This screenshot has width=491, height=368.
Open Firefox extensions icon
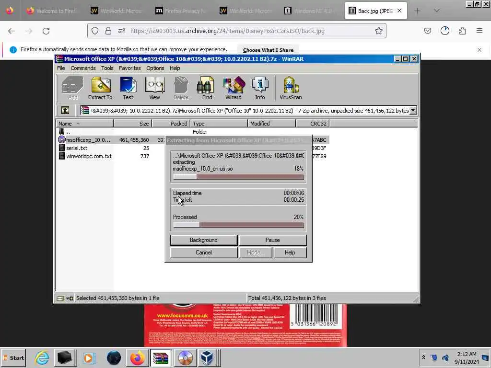coord(462,31)
